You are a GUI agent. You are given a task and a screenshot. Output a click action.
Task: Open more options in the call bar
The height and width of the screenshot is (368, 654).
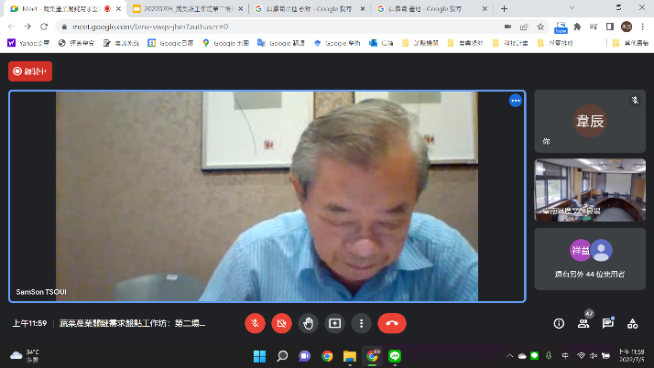[x=362, y=323]
